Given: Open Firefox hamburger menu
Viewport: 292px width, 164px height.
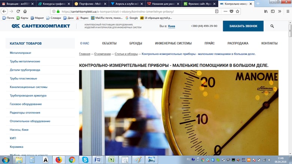Looking at the screenshot, I should click(288, 11).
